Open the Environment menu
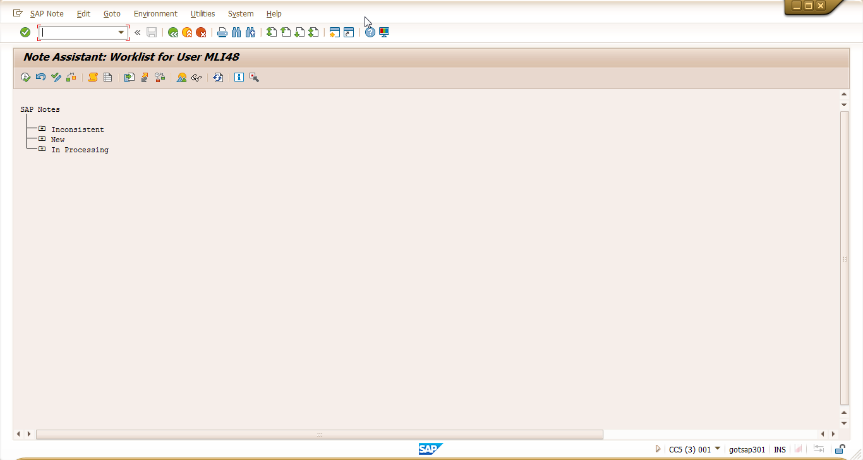This screenshot has width=863, height=460. [x=155, y=13]
